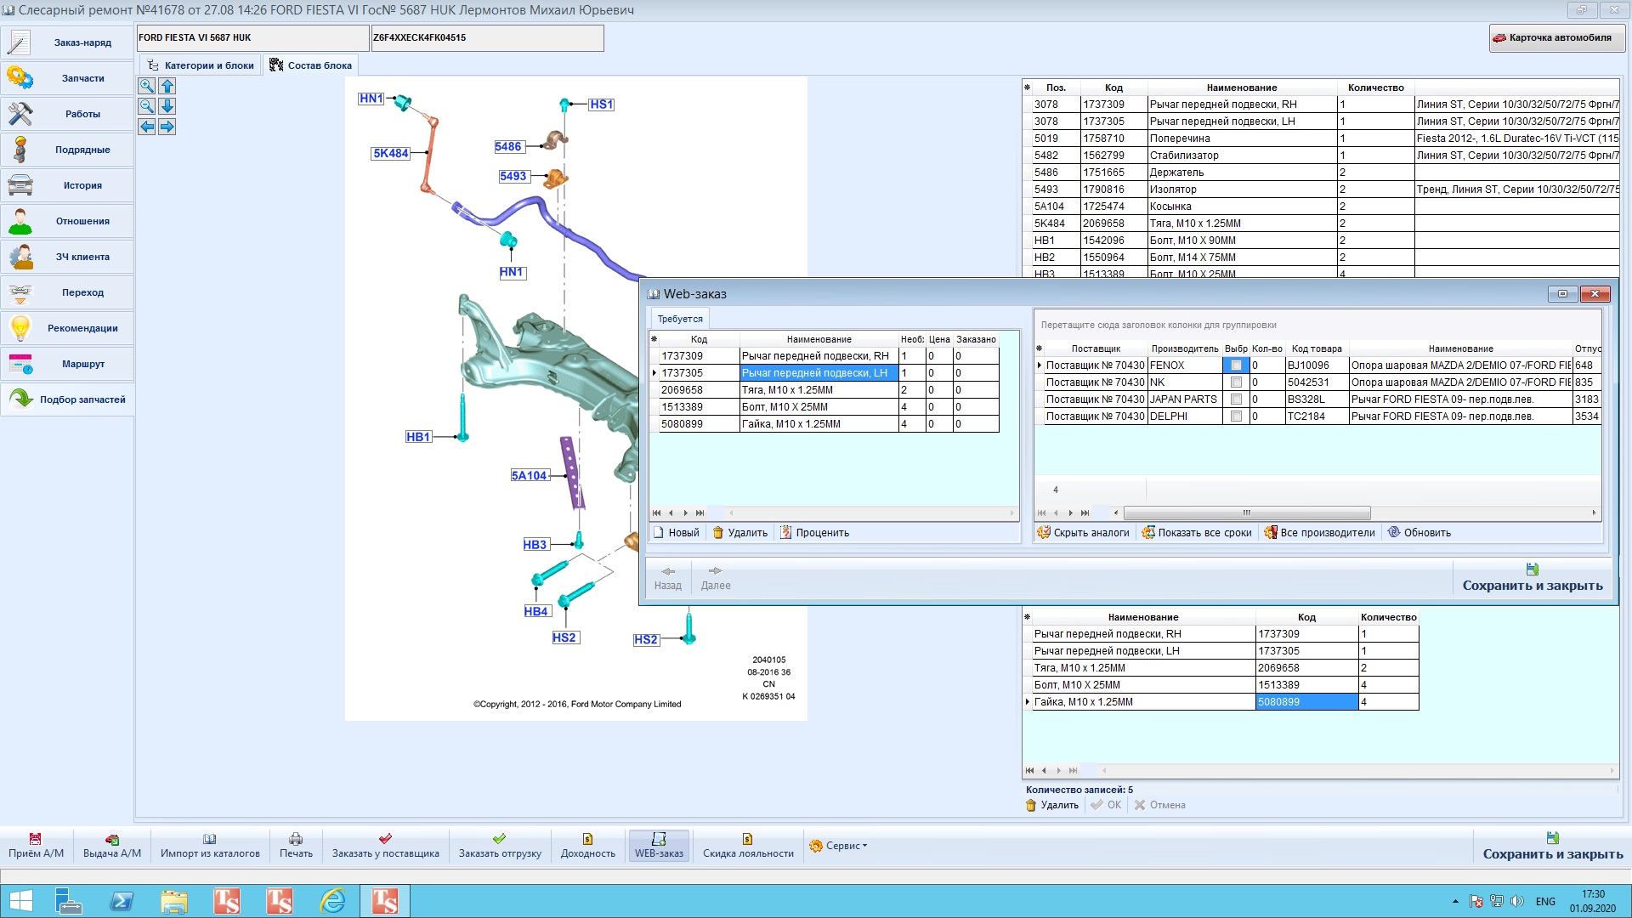Click Удалить below the selected parts list
The image size is (1632, 918).
click(x=1052, y=805)
